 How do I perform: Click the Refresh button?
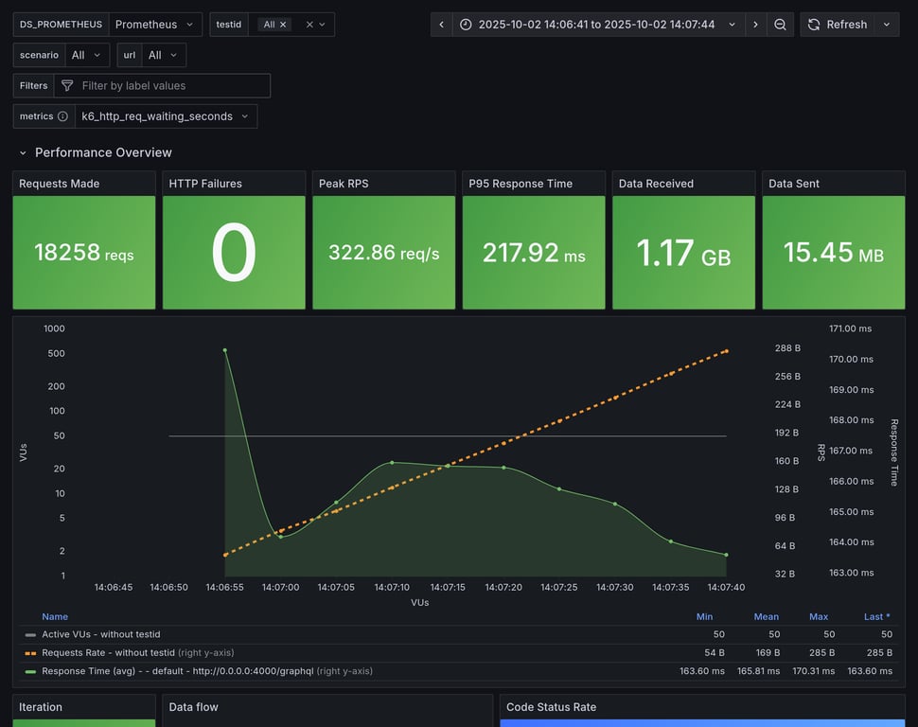tap(838, 25)
